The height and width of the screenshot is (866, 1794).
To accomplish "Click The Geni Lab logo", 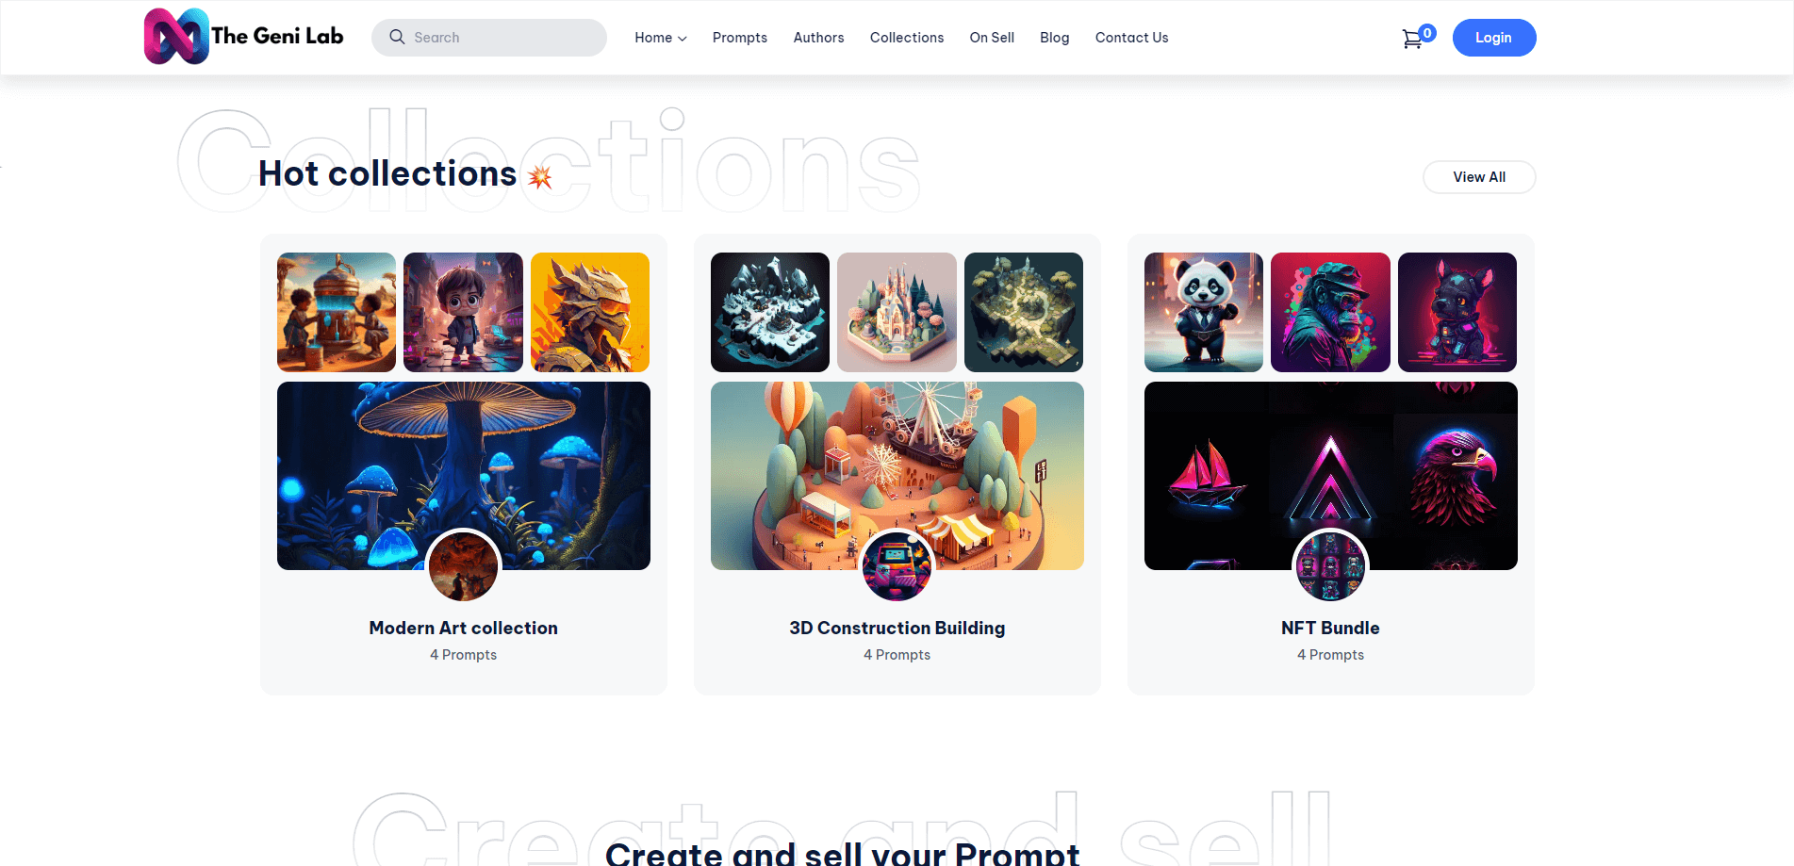I will click(x=243, y=37).
